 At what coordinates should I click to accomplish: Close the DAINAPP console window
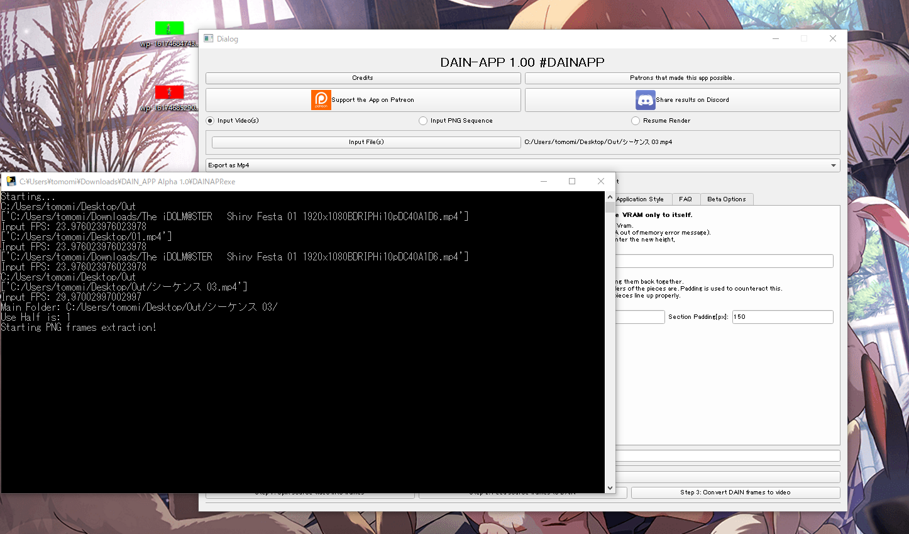click(601, 181)
